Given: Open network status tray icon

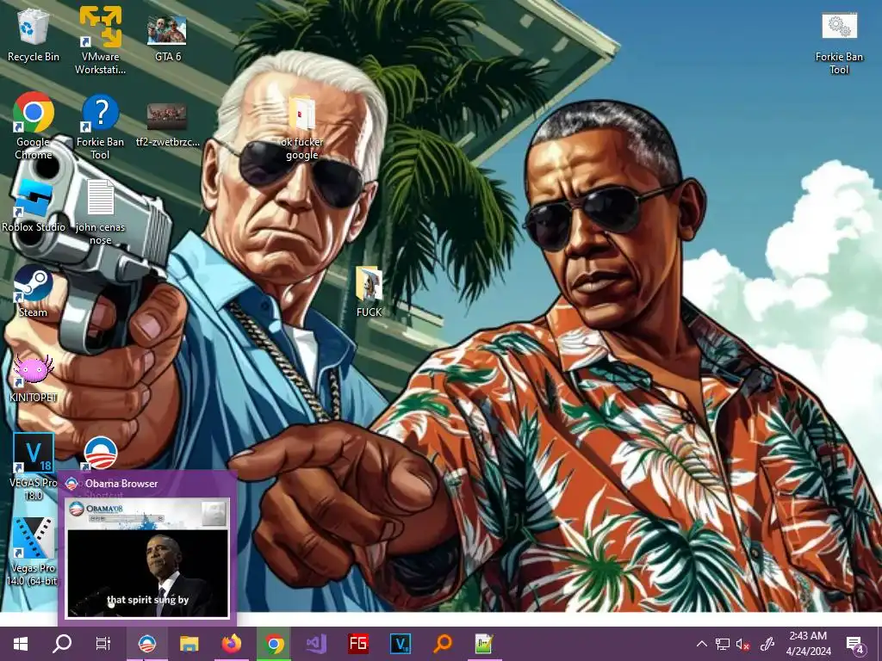Looking at the screenshot, I should tap(723, 644).
